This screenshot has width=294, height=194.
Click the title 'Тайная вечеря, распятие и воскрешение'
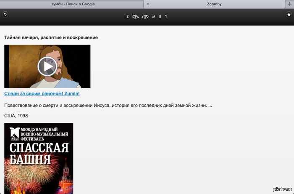pos(51,37)
